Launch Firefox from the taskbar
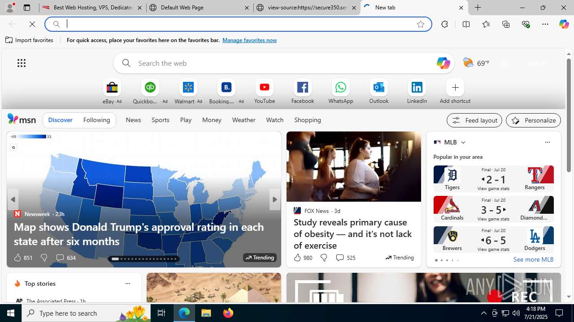This screenshot has width=574, height=322. (228, 313)
